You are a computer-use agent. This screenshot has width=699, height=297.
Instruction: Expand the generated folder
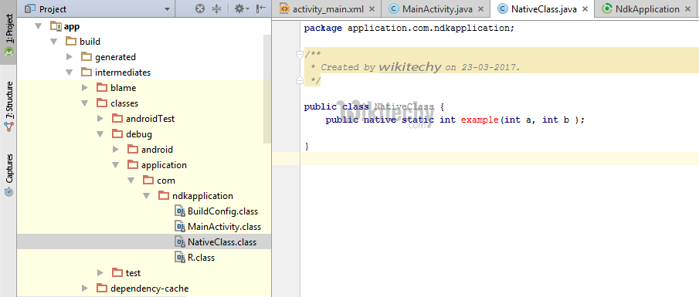(x=69, y=57)
